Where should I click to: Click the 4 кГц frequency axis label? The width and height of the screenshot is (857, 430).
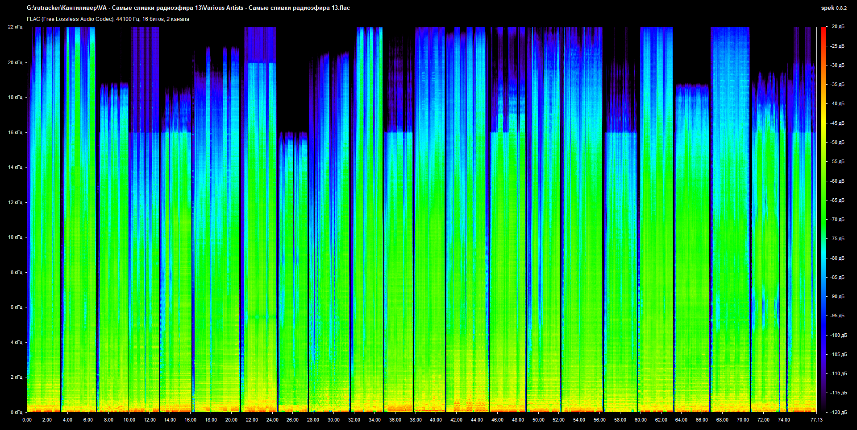[x=16, y=343]
